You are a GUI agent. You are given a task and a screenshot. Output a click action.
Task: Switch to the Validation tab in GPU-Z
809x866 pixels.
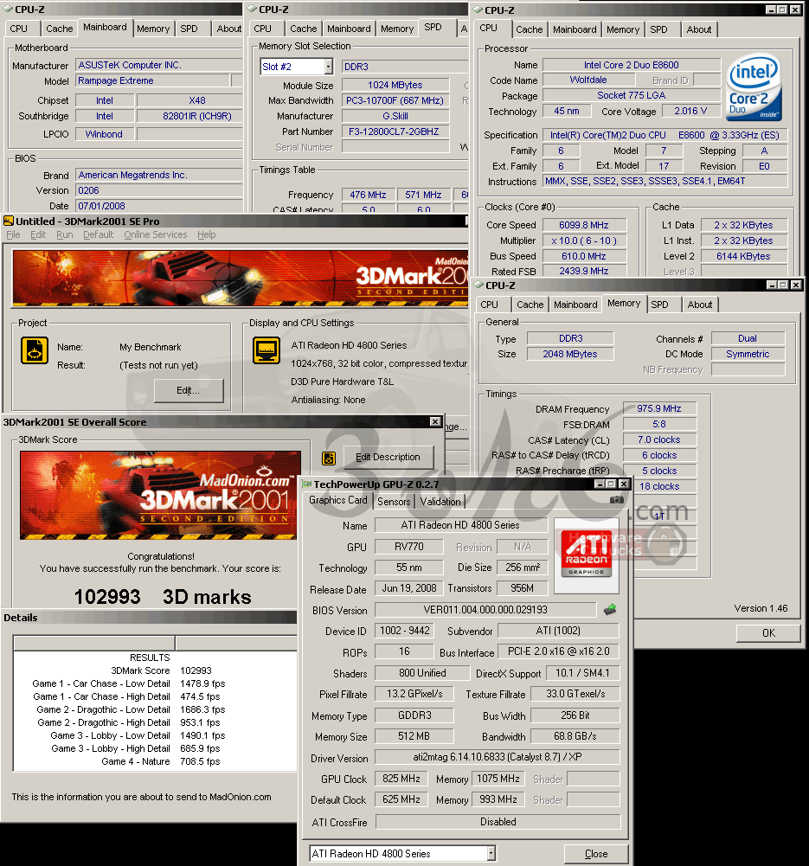(440, 502)
